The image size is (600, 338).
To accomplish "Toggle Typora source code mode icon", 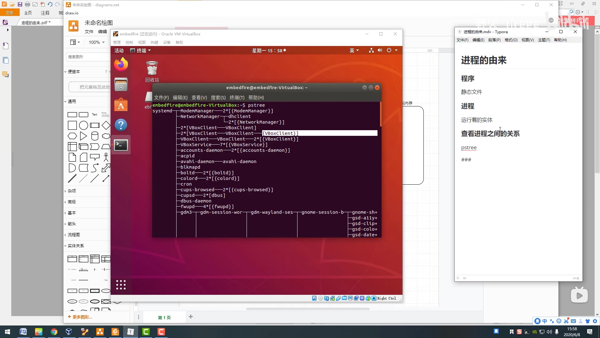I will pos(465,278).
